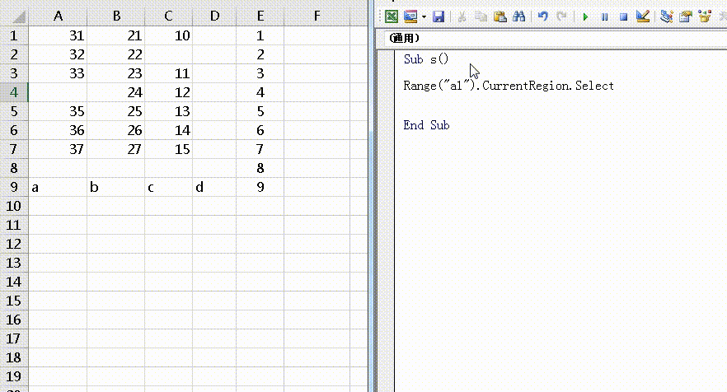727x392 pixels.
Task: Click empty cell A4
Action: tap(58, 92)
